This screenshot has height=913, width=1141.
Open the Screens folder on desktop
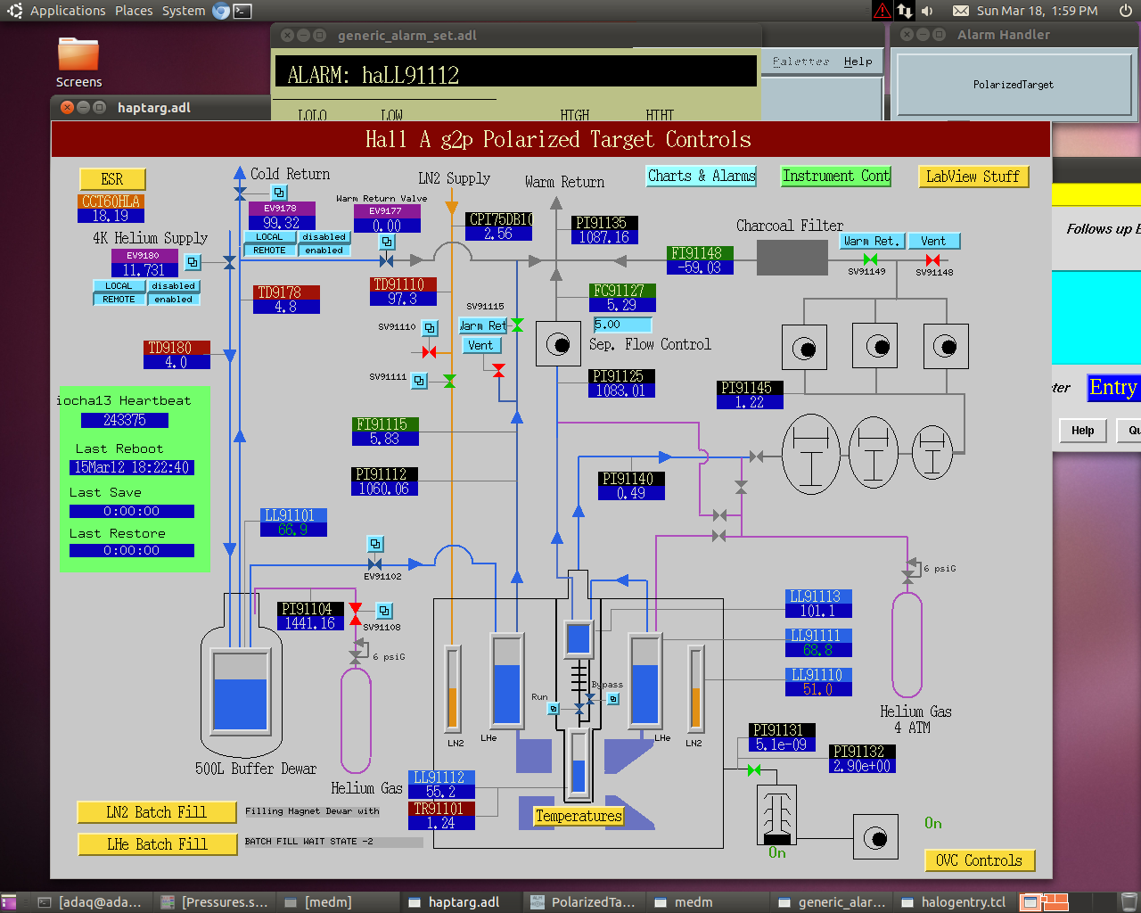78,62
